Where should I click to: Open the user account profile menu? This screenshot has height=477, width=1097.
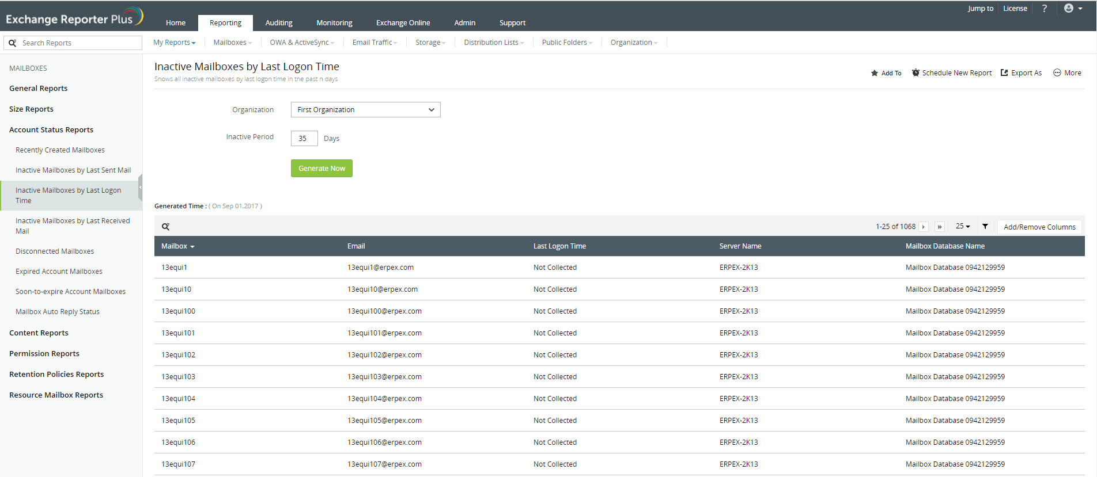(1072, 9)
